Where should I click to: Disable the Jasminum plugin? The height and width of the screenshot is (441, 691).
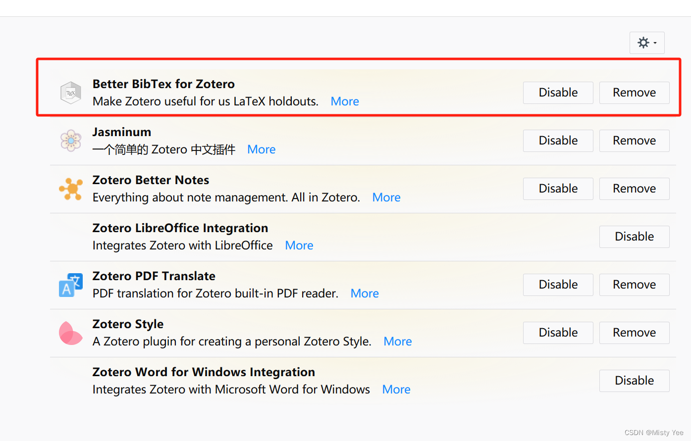(x=558, y=141)
